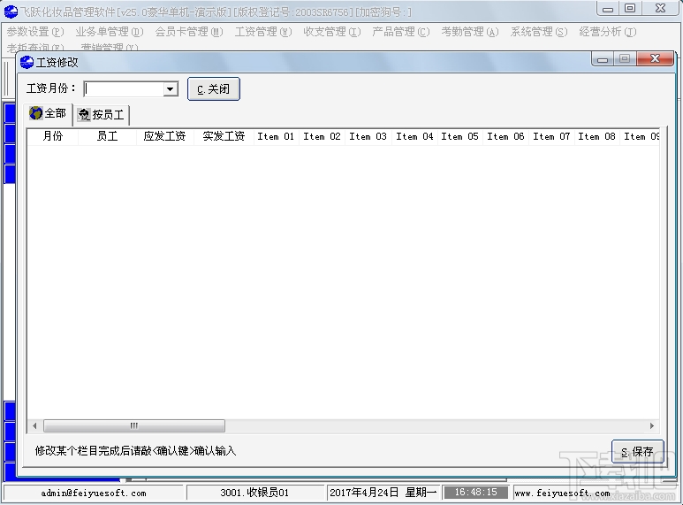The image size is (683, 505).
Task: Switch to the 全部 tab
Action: [x=48, y=114]
